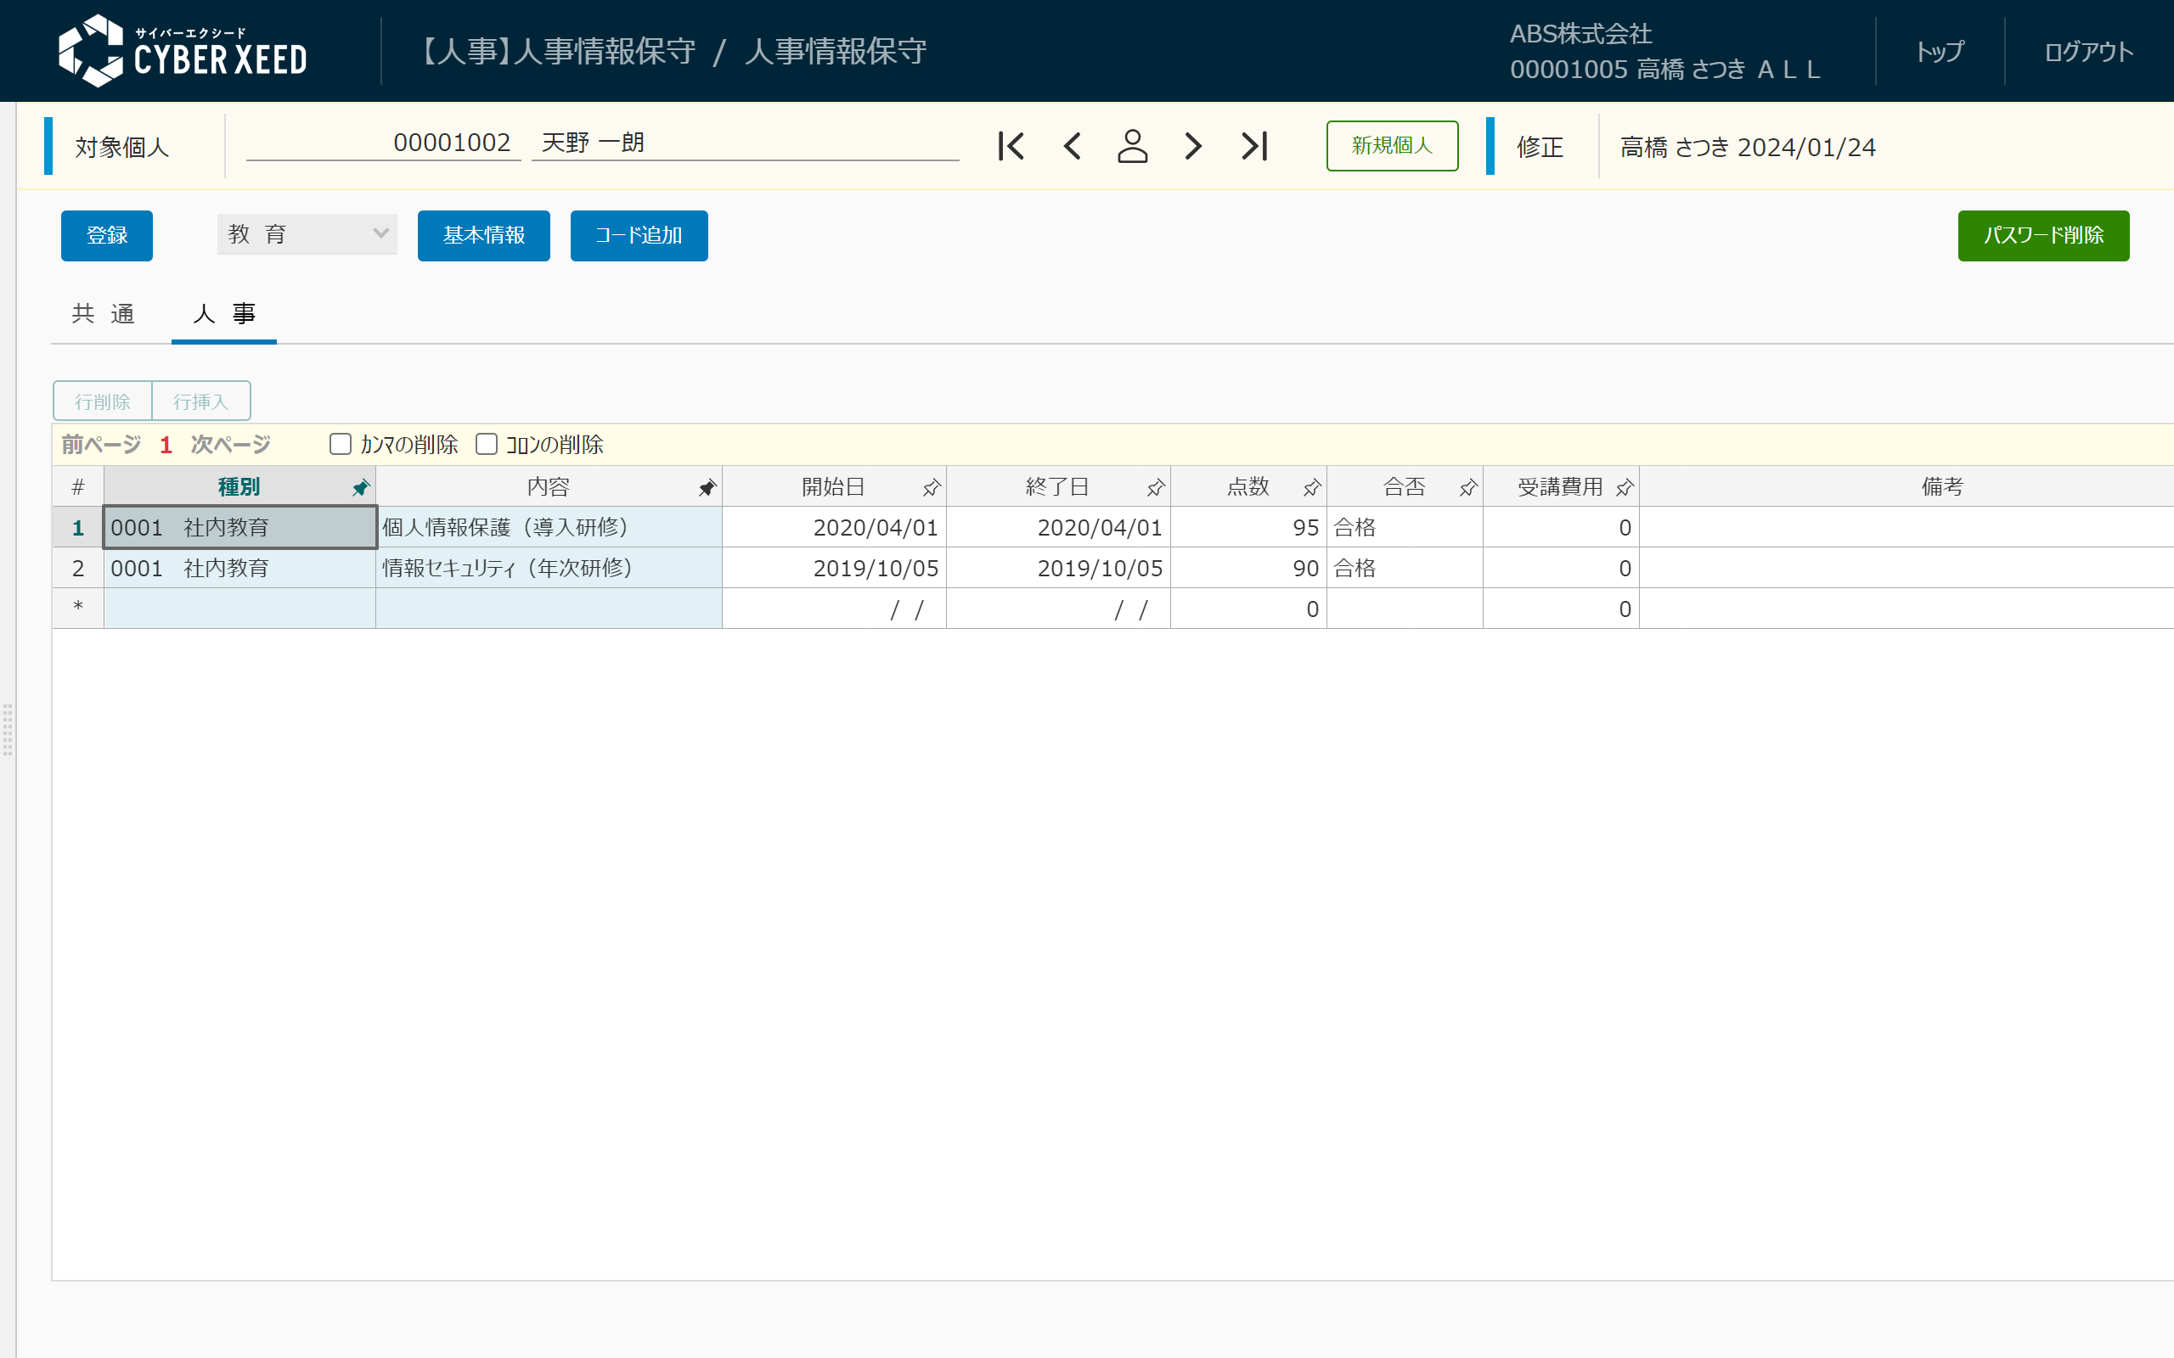Go to 次ページ
The width and height of the screenshot is (2174, 1358).
[x=231, y=445]
